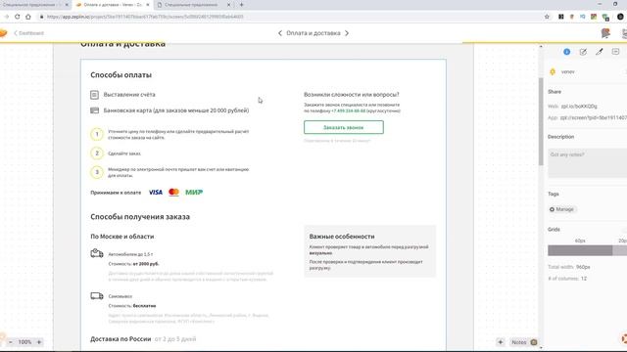Open a new browser tab

click(242, 5)
